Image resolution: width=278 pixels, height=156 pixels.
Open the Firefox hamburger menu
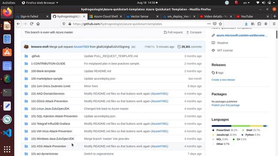274,24
